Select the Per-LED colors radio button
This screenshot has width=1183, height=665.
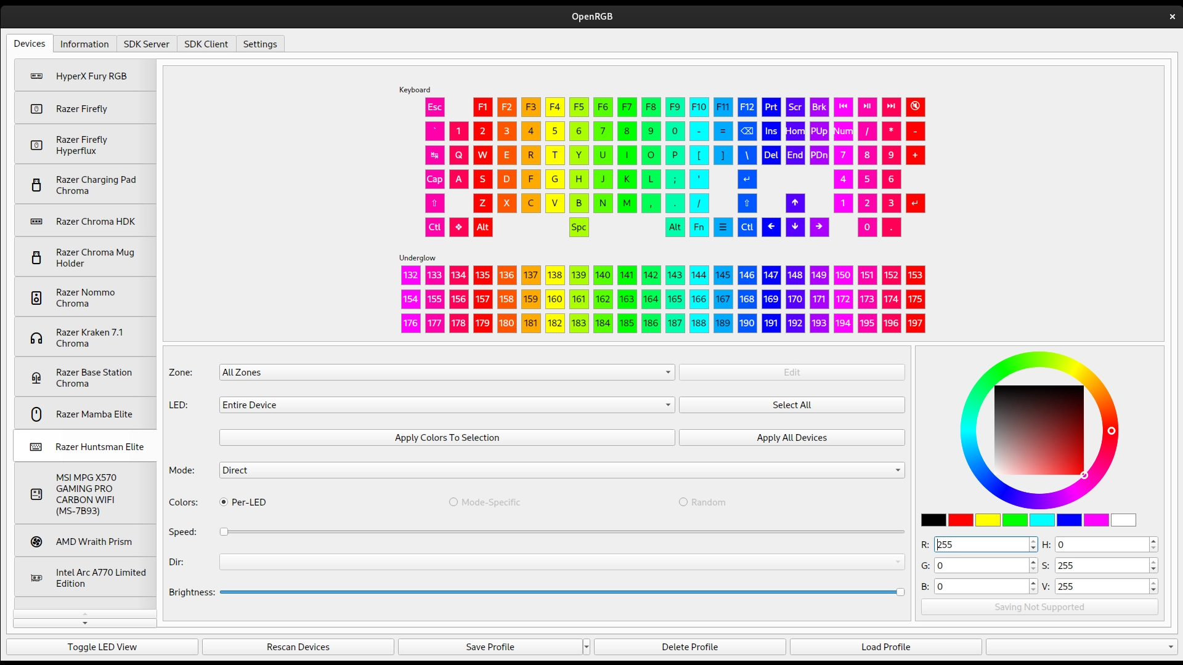coord(223,502)
